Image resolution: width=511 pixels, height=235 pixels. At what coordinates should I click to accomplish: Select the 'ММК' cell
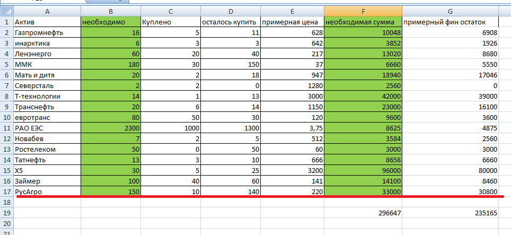point(47,64)
